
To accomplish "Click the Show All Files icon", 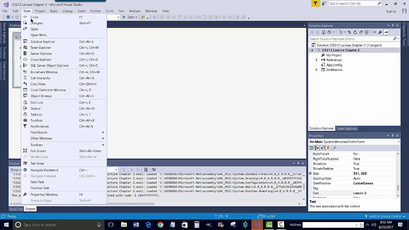I will (x=367, y=32).
